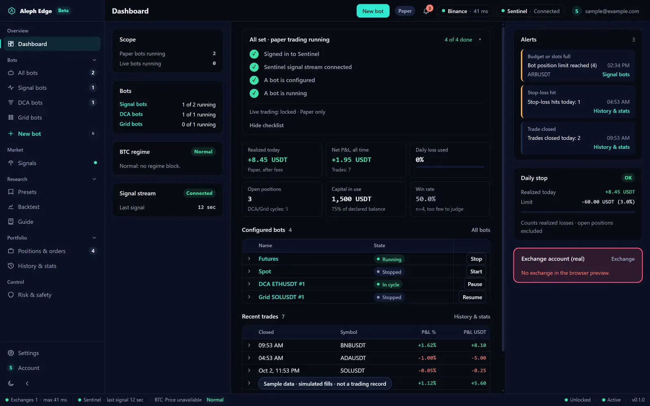
Task: Open the notifications bell icon
Action: coord(426,11)
